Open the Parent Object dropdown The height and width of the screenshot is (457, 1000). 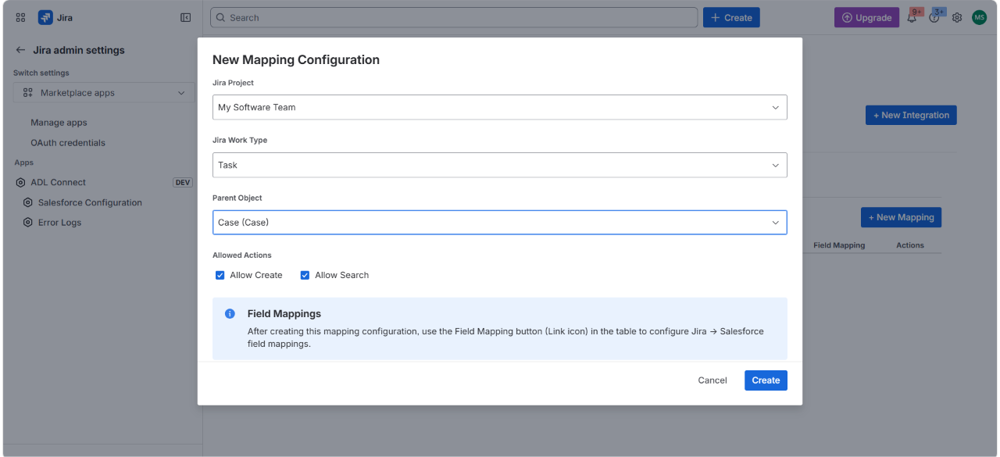click(x=500, y=223)
